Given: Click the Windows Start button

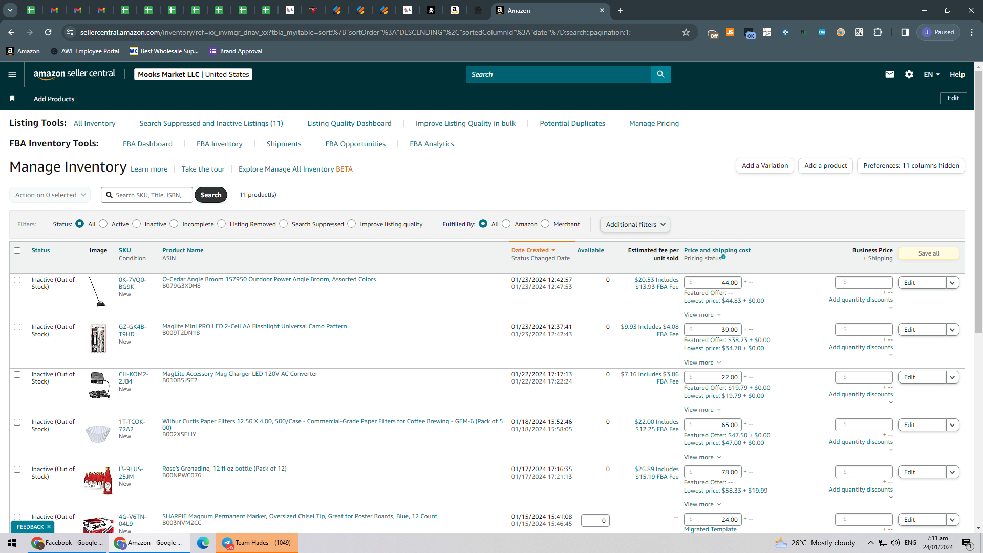Looking at the screenshot, I should pos(12,543).
